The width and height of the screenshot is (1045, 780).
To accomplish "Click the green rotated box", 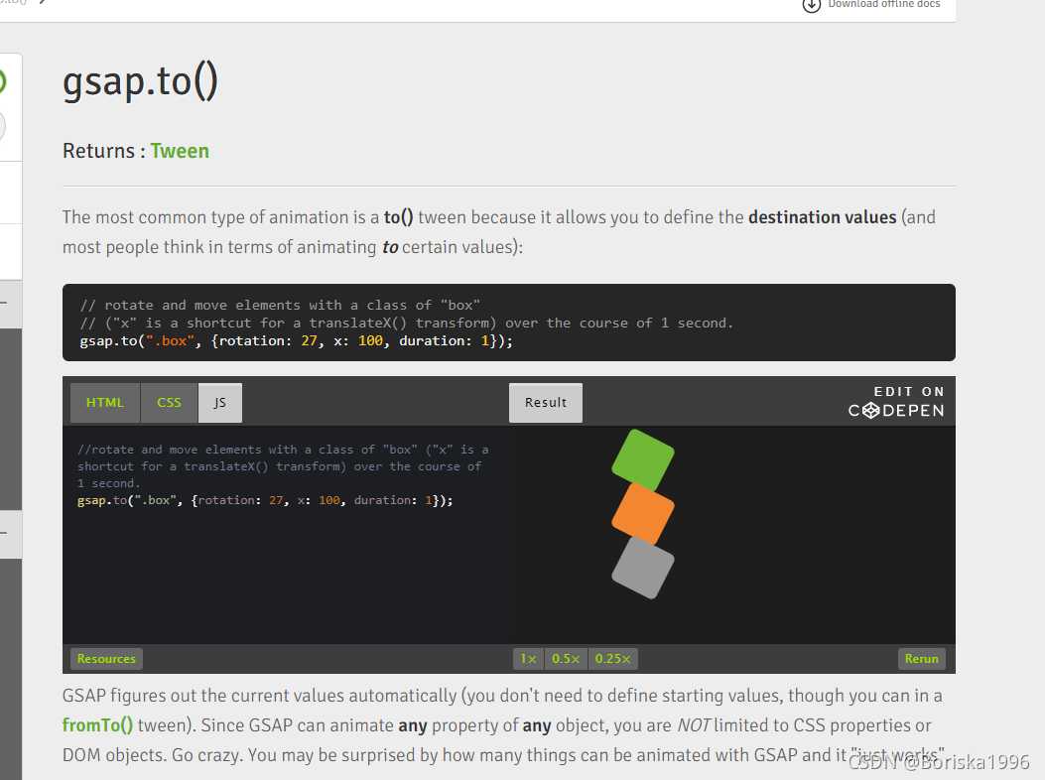I will coord(643,460).
